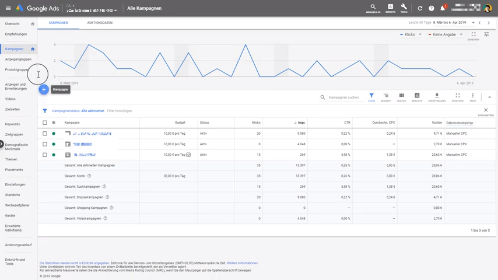
Task: Click the refresh icon in header
Action: (420, 9)
